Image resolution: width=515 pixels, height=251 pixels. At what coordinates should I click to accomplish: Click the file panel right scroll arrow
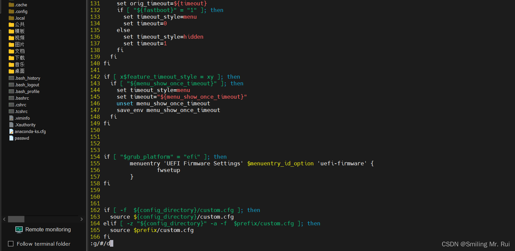[82, 219]
